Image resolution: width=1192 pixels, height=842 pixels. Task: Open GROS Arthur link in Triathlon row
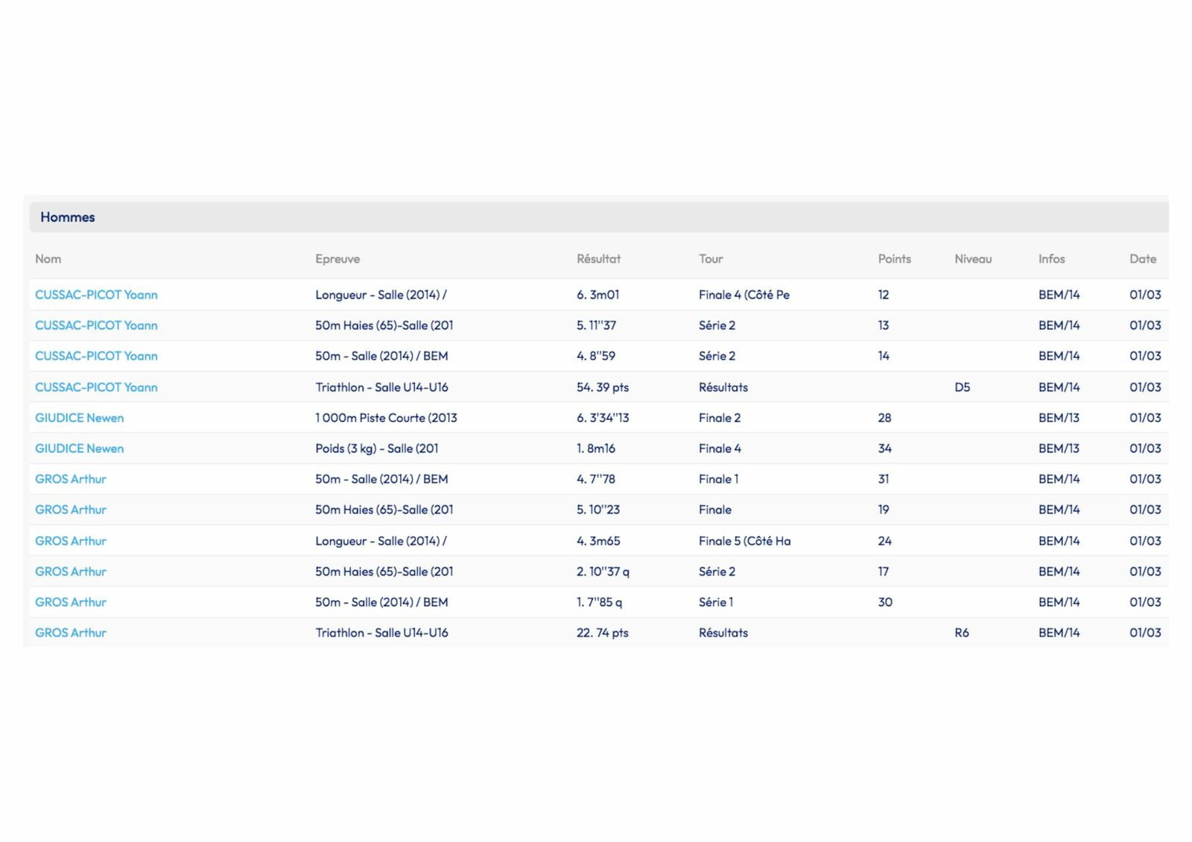pos(71,633)
